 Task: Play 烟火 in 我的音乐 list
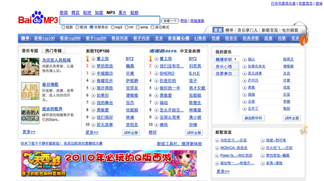[245, 60]
